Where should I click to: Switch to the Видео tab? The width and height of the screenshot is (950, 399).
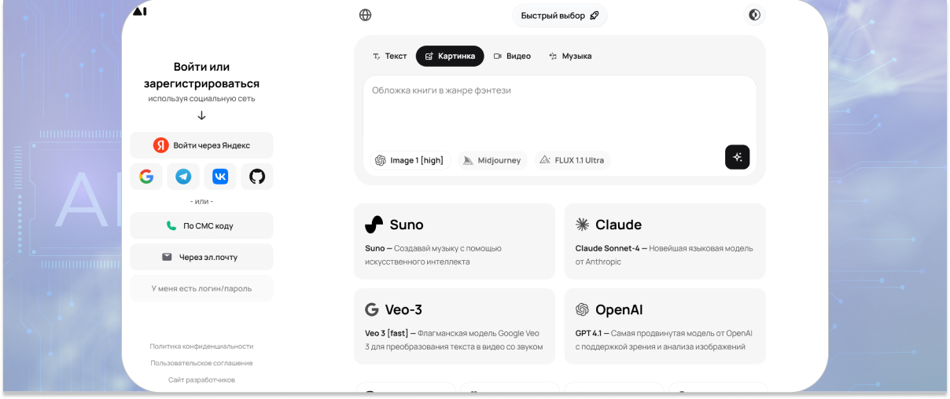512,57
